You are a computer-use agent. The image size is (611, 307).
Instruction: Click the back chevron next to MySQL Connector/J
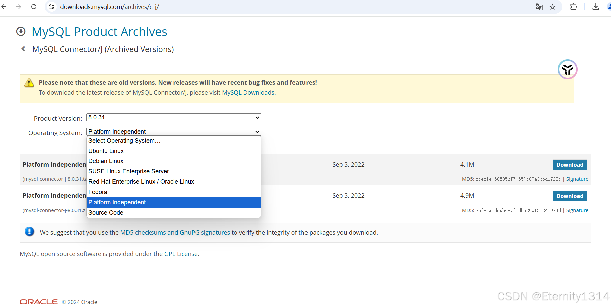pyautogui.click(x=23, y=49)
